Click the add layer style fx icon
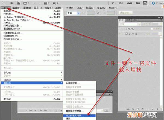164x120 pixels. [133, 109]
